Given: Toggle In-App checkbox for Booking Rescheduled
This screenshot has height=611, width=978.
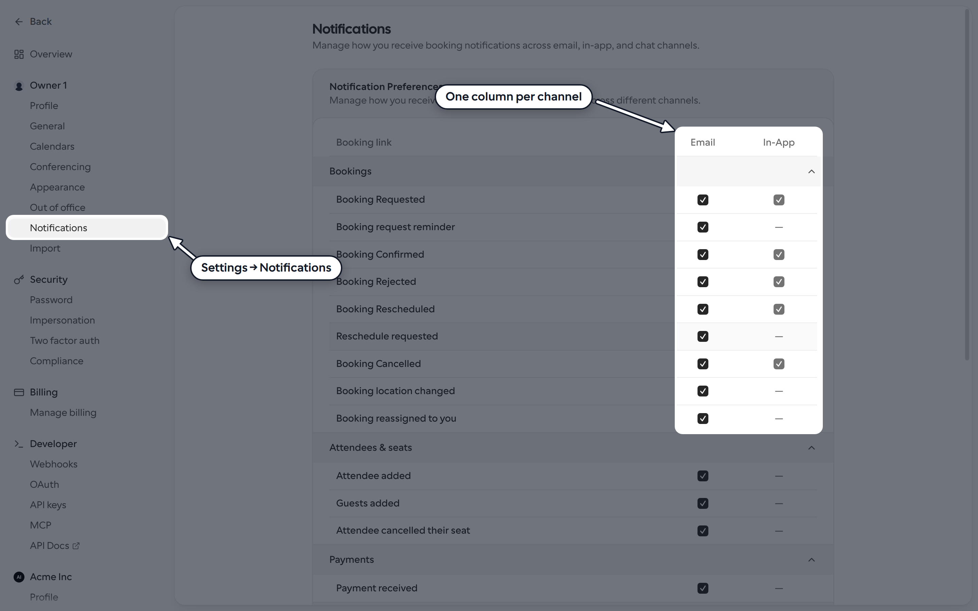Looking at the screenshot, I should point(779,309).
